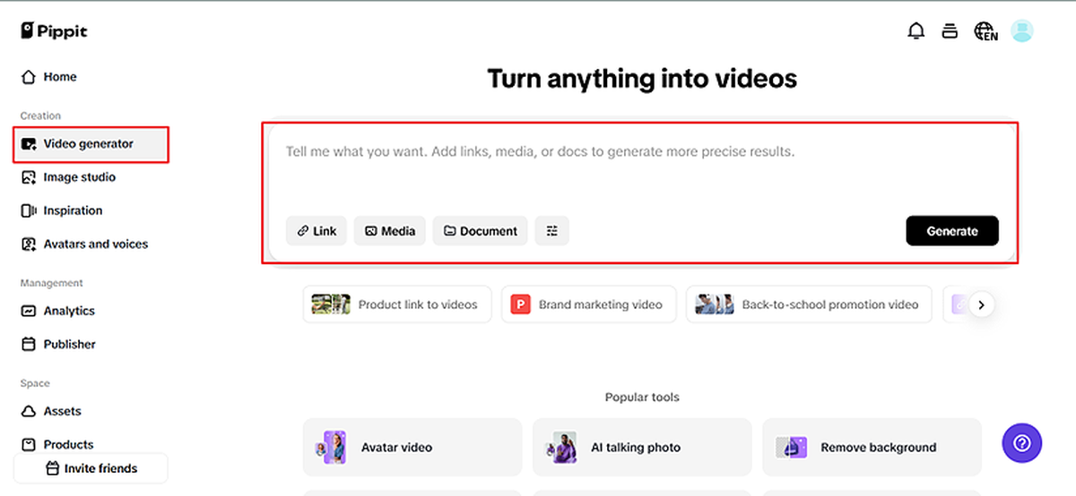Click the purple help question mark button
1076x496 pixels.
[1023, 442]
